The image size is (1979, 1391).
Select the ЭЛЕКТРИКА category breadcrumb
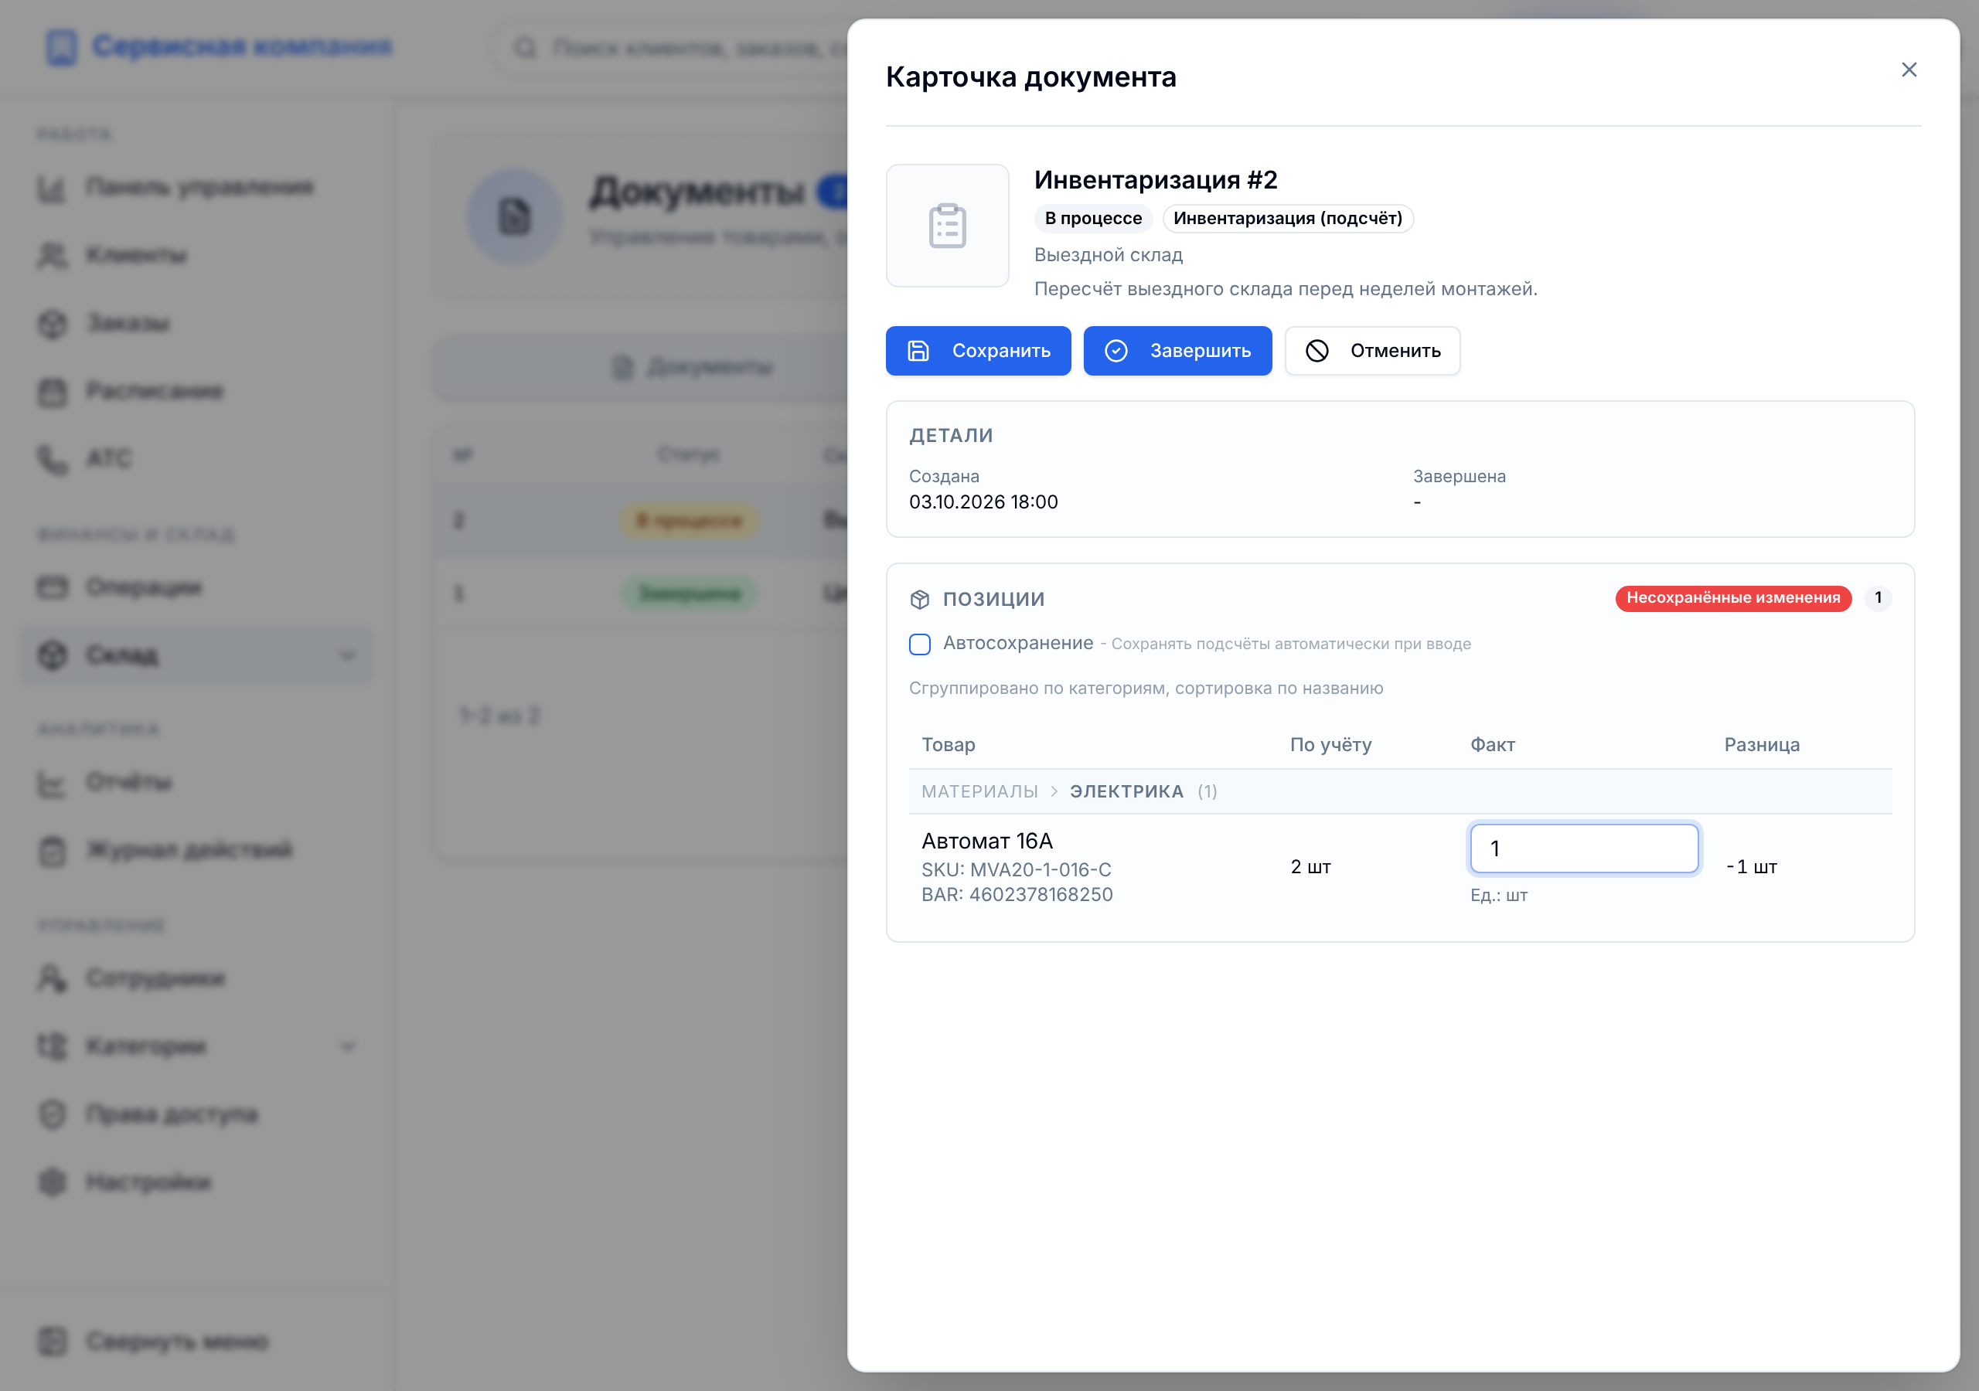tap(1126, 792)
